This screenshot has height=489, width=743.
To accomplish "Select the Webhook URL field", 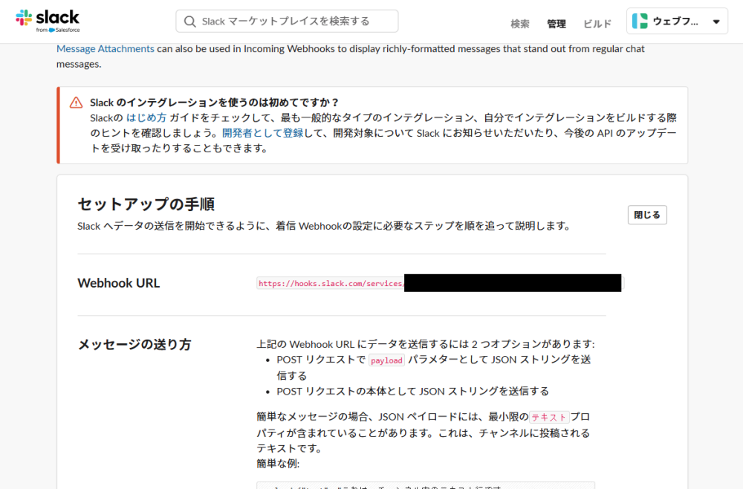I will coord(440,283).
